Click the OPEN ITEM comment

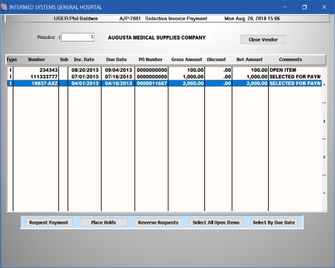tap(283, 70)
